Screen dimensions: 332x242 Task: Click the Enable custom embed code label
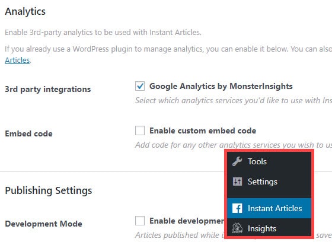tap(203, 130)
